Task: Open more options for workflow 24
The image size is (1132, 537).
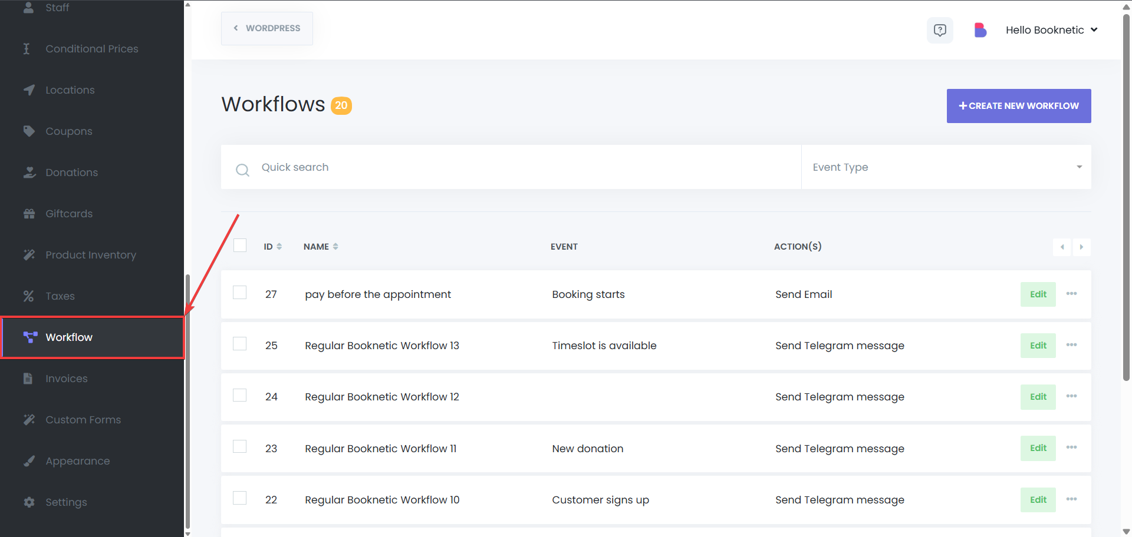Action: click(x=1071, y=396)
